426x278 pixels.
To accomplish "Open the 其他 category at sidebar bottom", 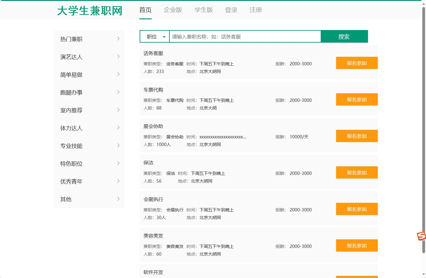I will pos(66,199).
